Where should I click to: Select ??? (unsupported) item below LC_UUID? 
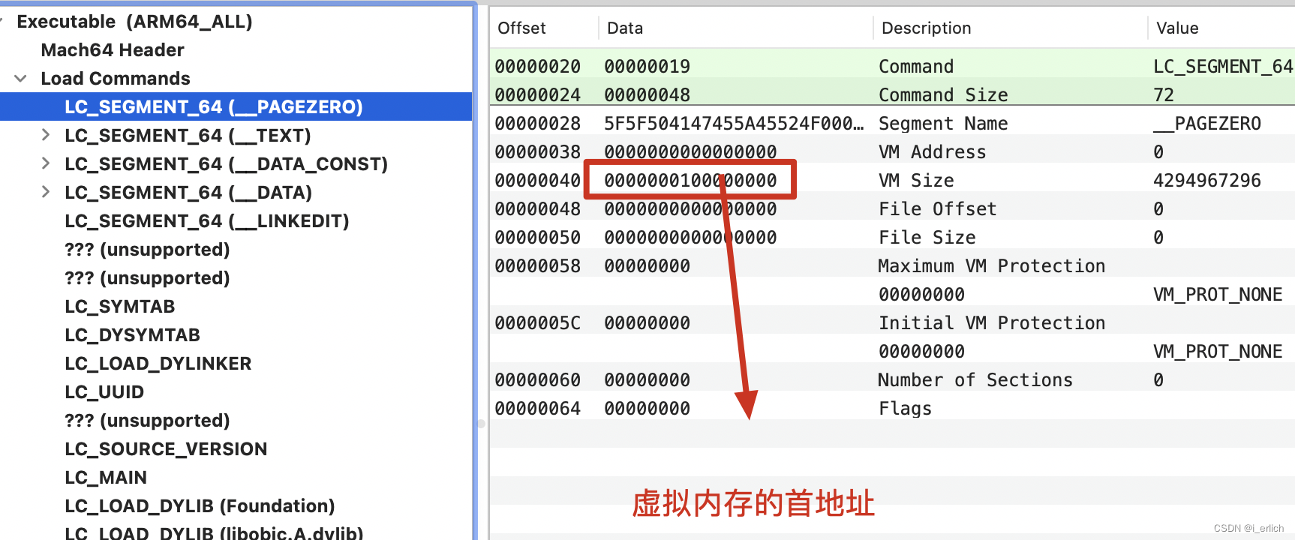147,421
